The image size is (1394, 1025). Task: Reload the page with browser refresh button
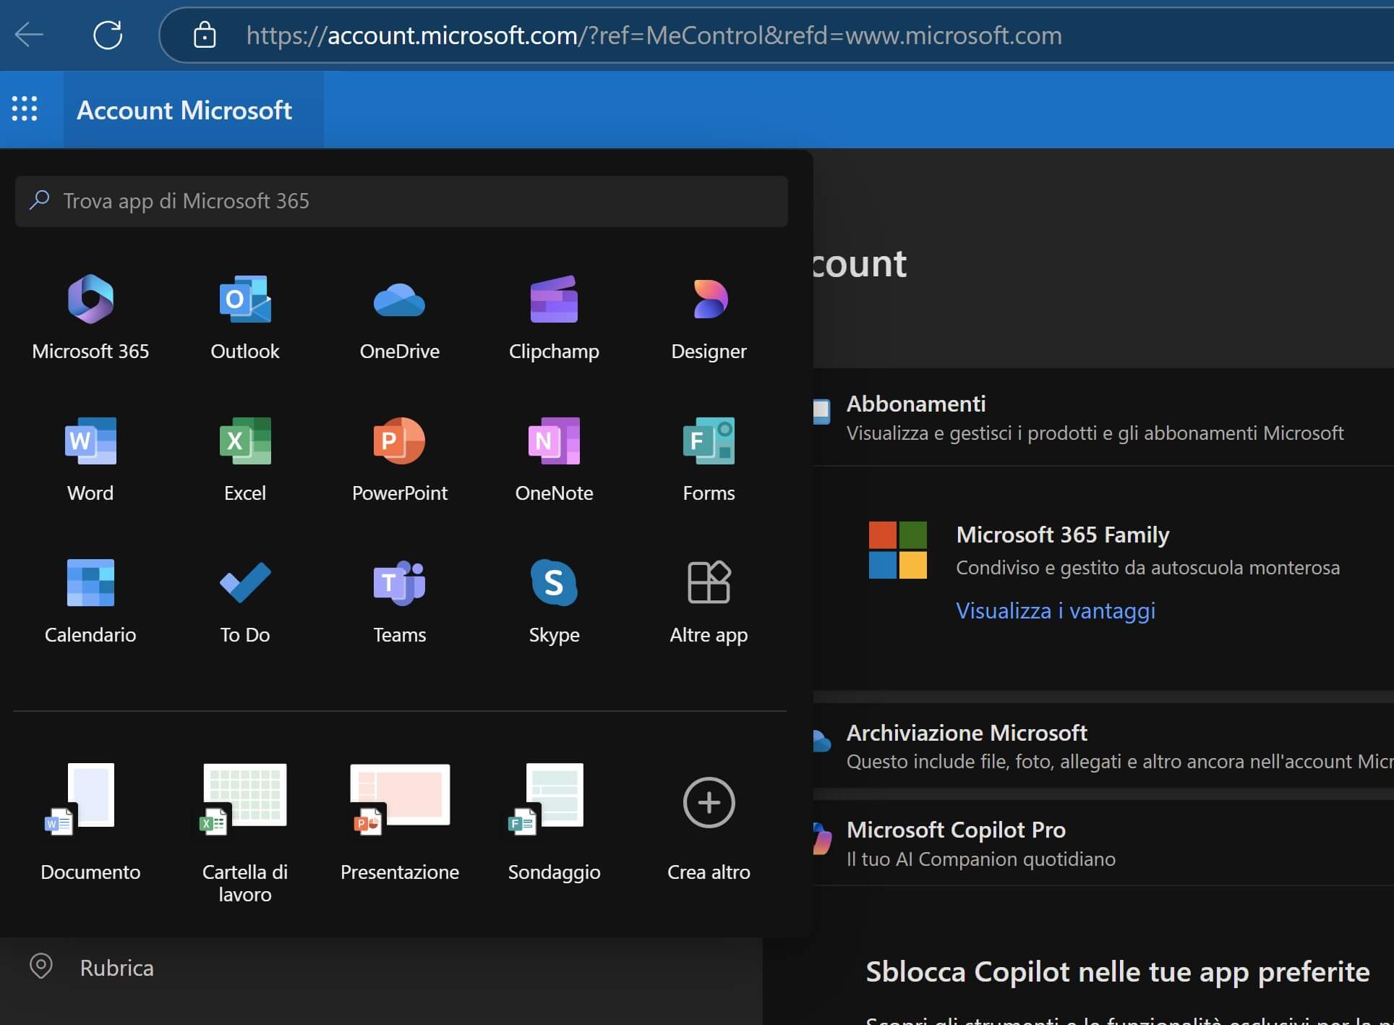(x=108, y=35)
